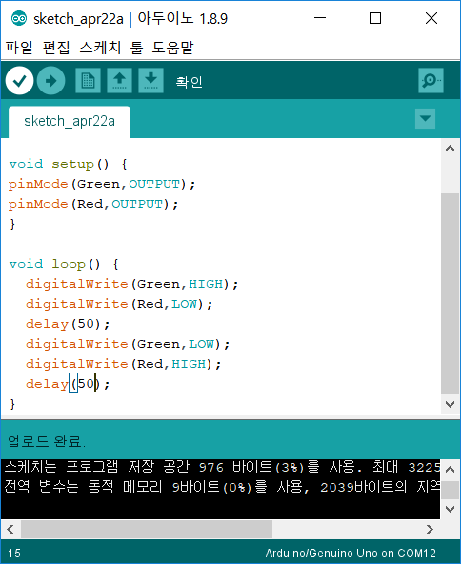
Task: Click the console line about 동적 메모리 9바이트
Action: tap(222, 487)
